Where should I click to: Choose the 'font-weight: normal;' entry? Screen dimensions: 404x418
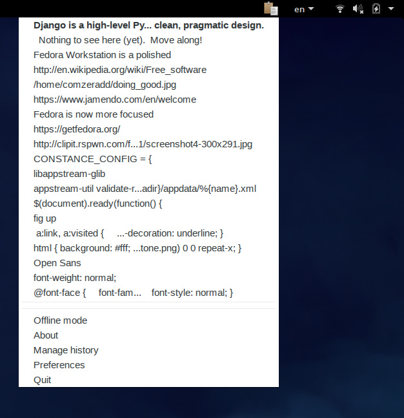click(148, 278)
